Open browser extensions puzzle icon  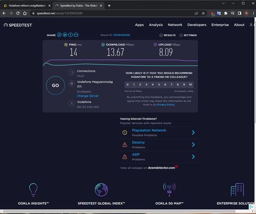[x=226, y=13]
